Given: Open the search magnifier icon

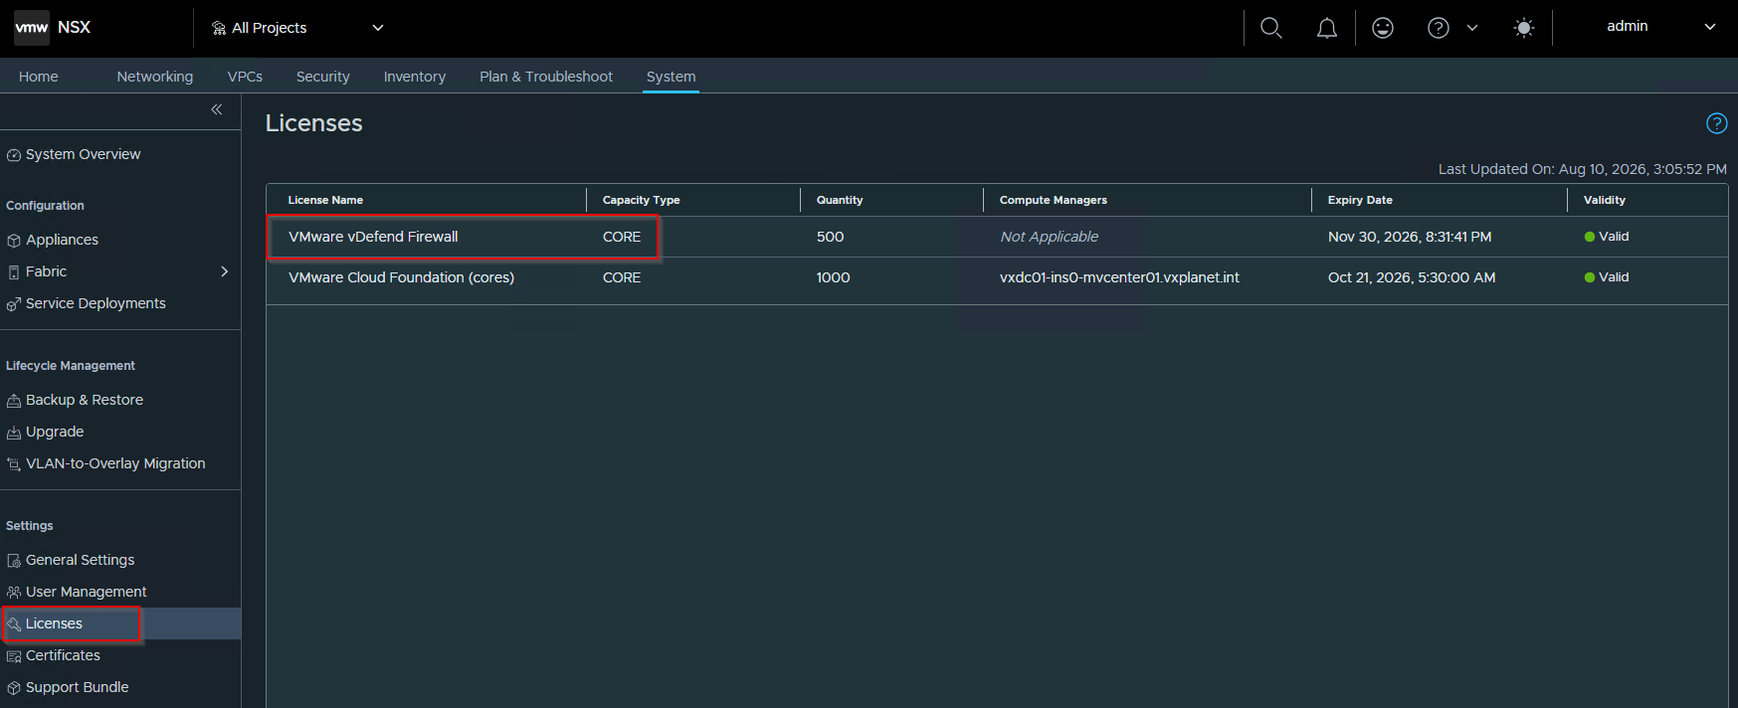Looking at the screenshot, I should click(1271, 28).
